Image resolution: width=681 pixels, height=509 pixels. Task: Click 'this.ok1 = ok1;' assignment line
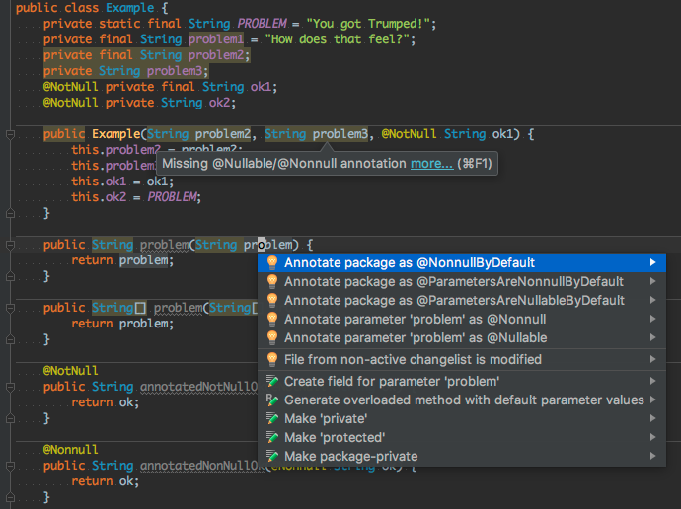(x=122, y=182)
